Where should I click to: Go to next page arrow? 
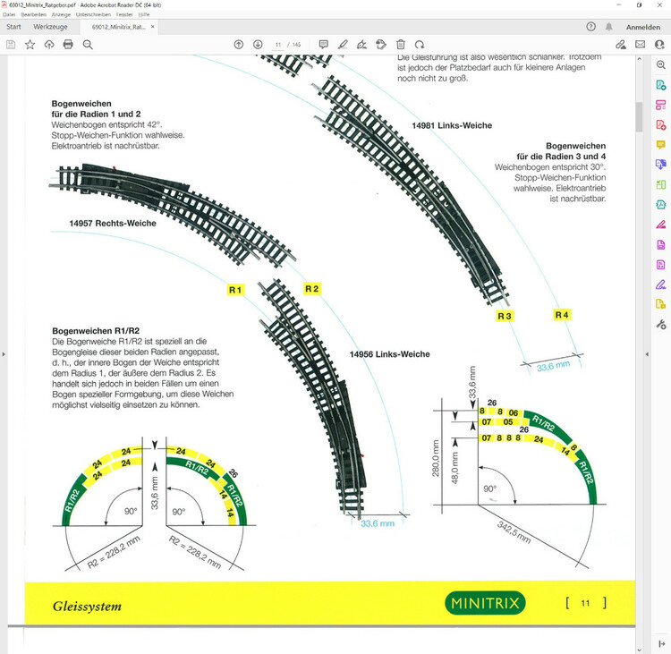click(258, 45)
